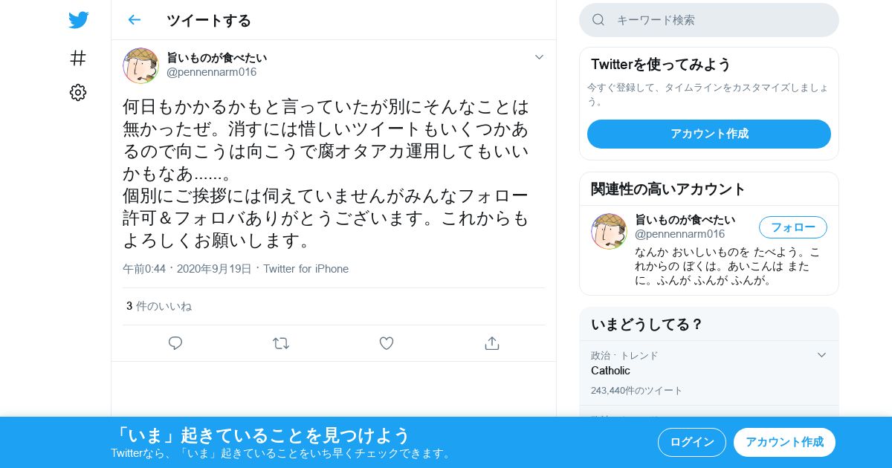The width and height of the screenshot is (892, 468).
Task: Click the ログイン button in bottom banner
Action: click(692, 442)
